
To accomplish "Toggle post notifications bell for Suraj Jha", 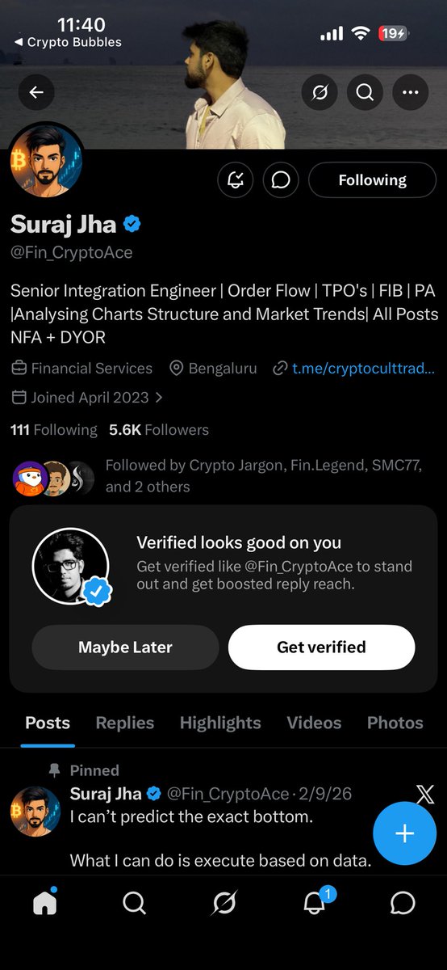I will (236, 180).
